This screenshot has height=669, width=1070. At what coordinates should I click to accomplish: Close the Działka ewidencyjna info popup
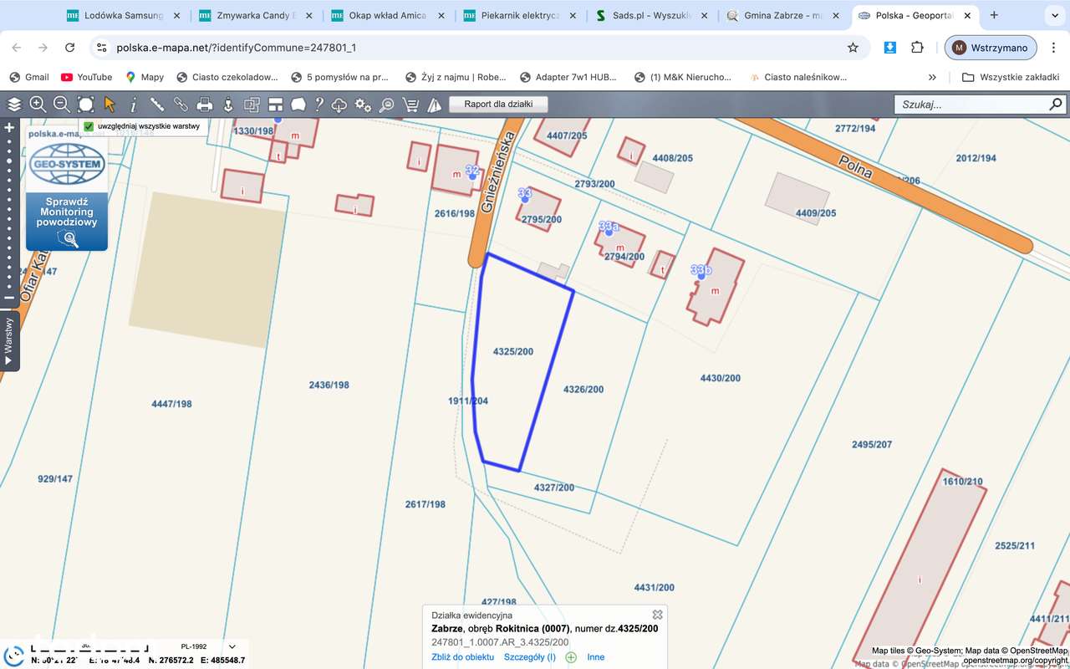click(x=658, y=615)
